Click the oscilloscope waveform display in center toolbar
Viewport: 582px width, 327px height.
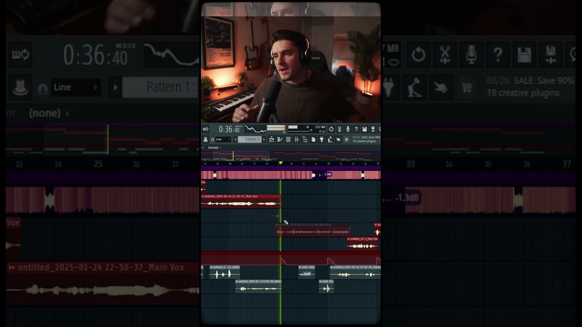256,129
